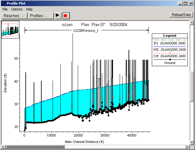The height and width of the screenshot is (150, 195).
Task: Click the 20000 distance tick label
Action: point(78,135)
